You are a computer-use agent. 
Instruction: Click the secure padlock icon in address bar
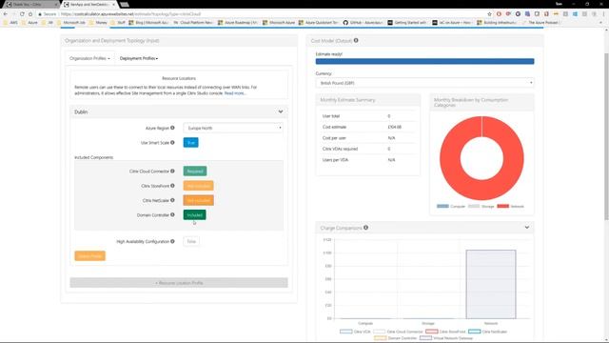(x=40, y=14)
